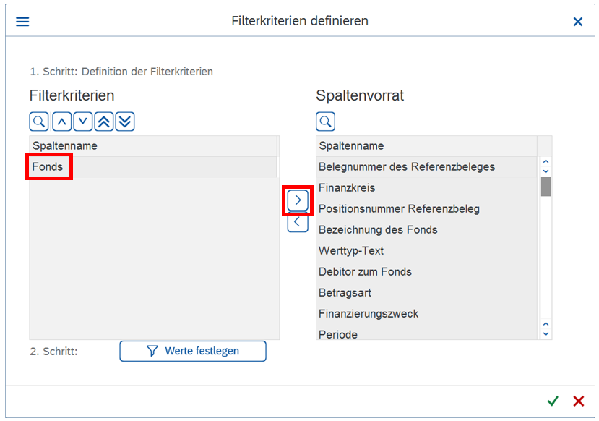Select Belegnummer des Referenzbeleges in the column list
The image size is (599, 421).
tap(407, 167)
